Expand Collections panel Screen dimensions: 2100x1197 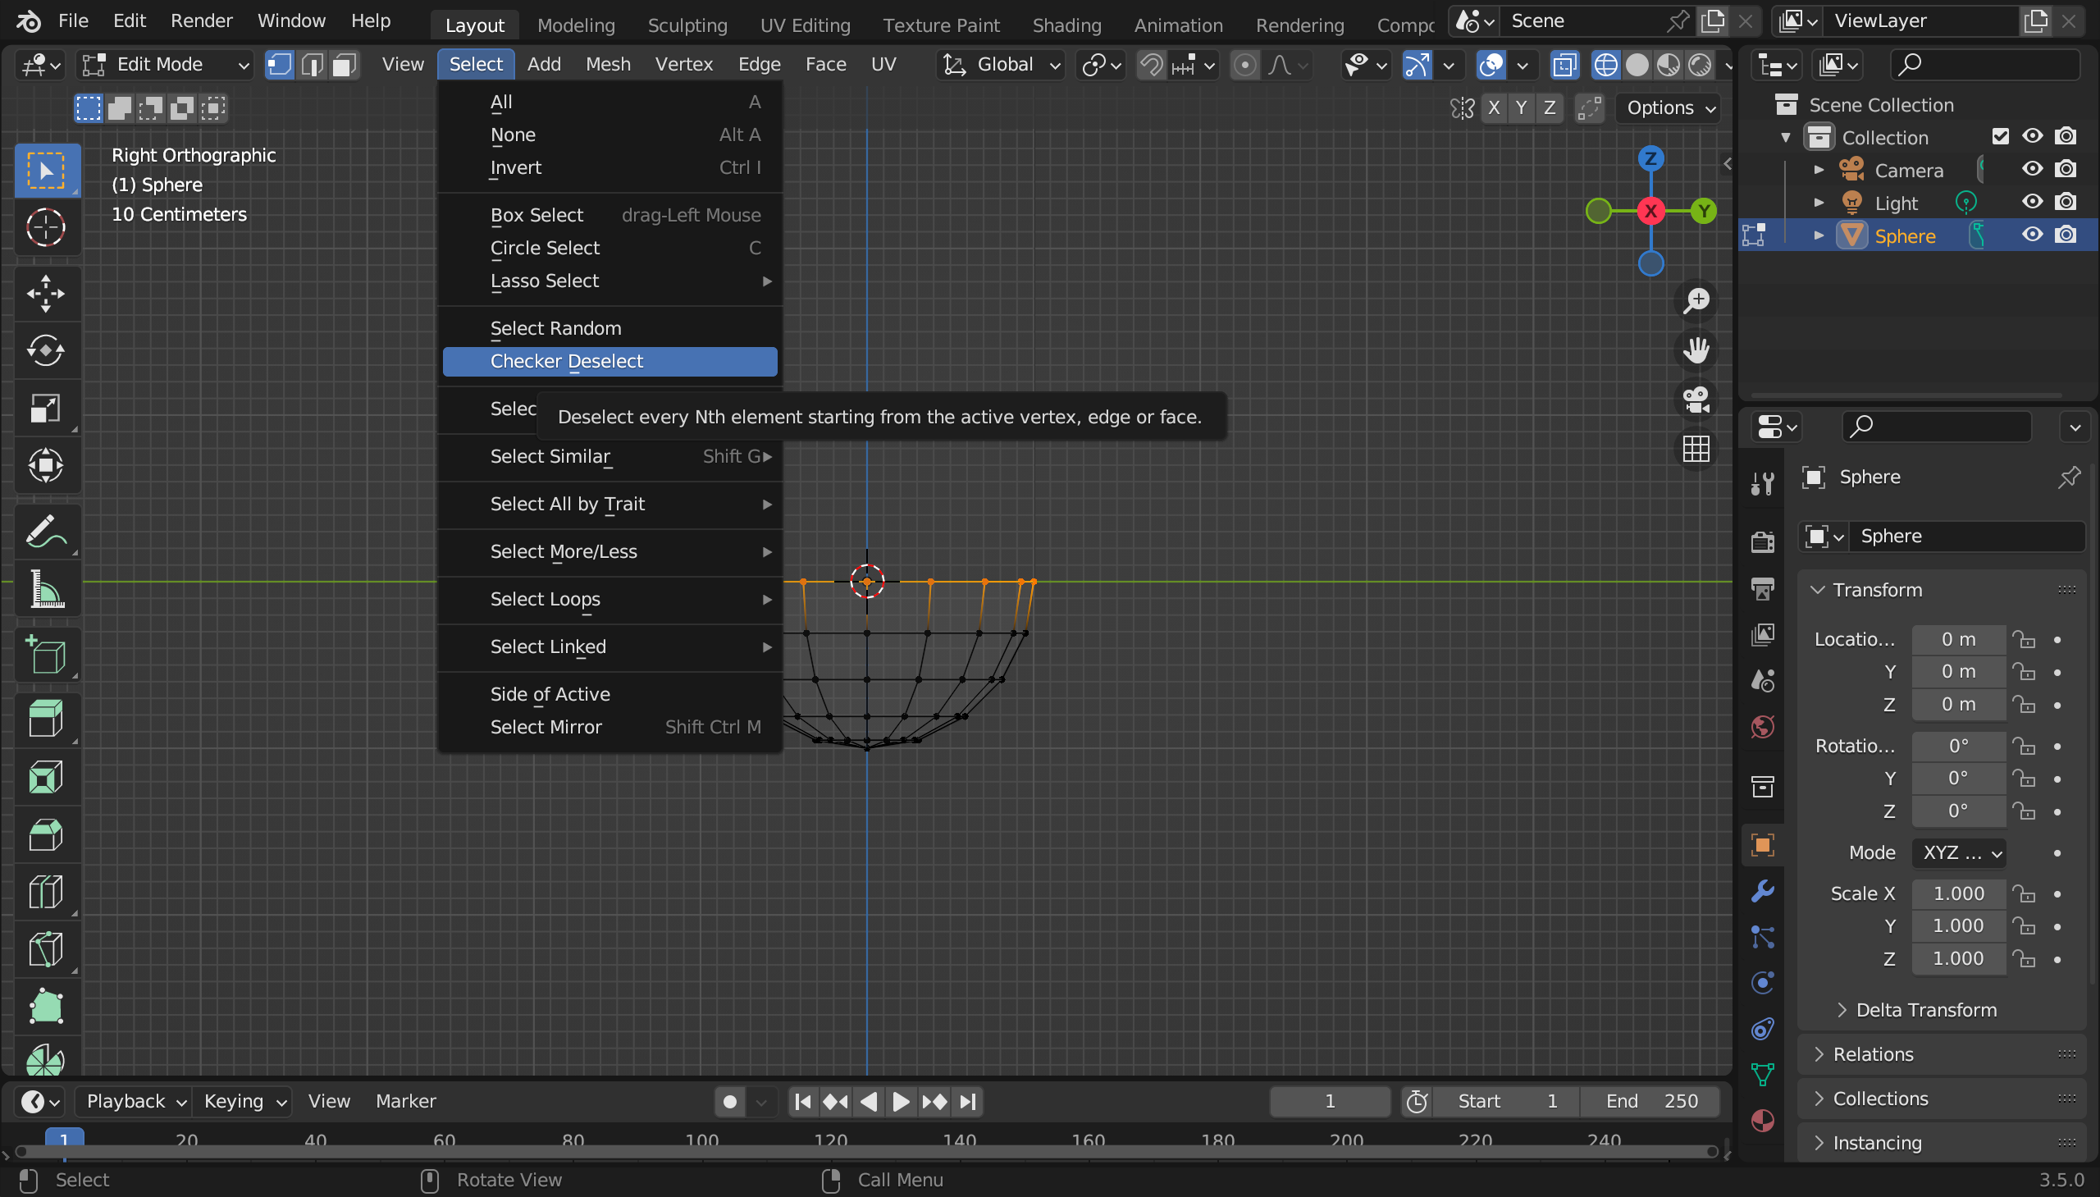coord(1879,1099)
